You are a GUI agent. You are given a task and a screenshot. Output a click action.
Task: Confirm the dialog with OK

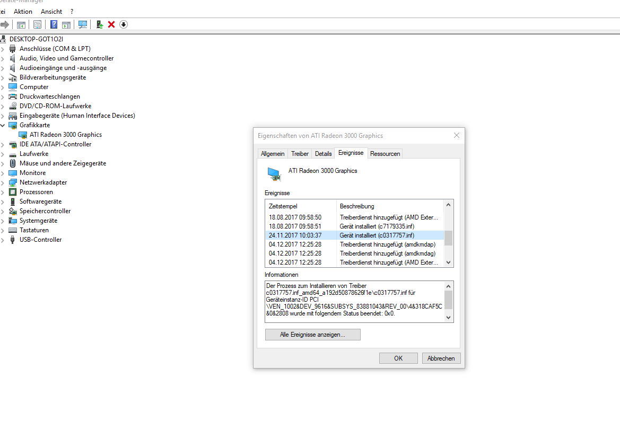tap(398, 358)
